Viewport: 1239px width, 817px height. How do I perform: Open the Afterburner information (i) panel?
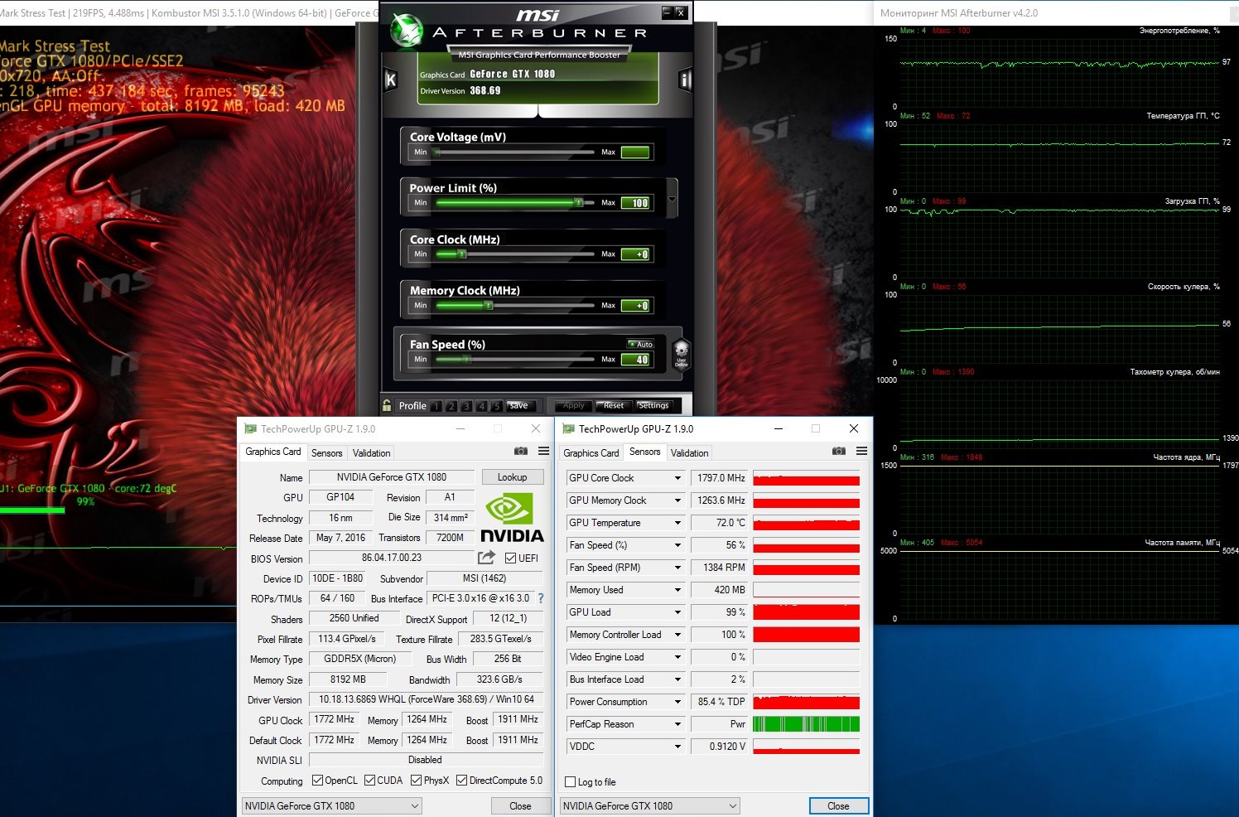tap(685, 80)
